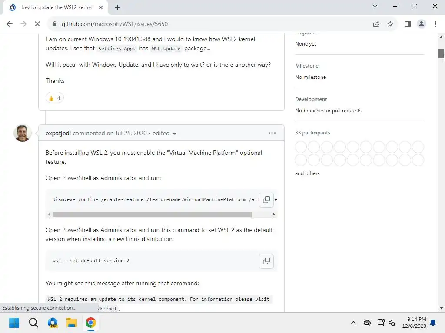
Task: Open the network status tray icon
Action: click(x=381, y=323)
